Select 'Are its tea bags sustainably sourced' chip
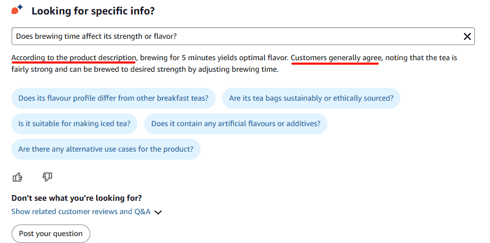Image resolution: width=490 pixels, height=243 pixels. tap(311, 98)
